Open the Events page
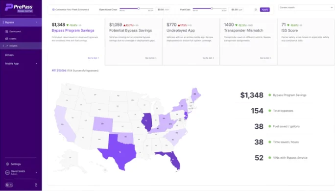This screenshot has height=191, width=335. pos(13,39)
